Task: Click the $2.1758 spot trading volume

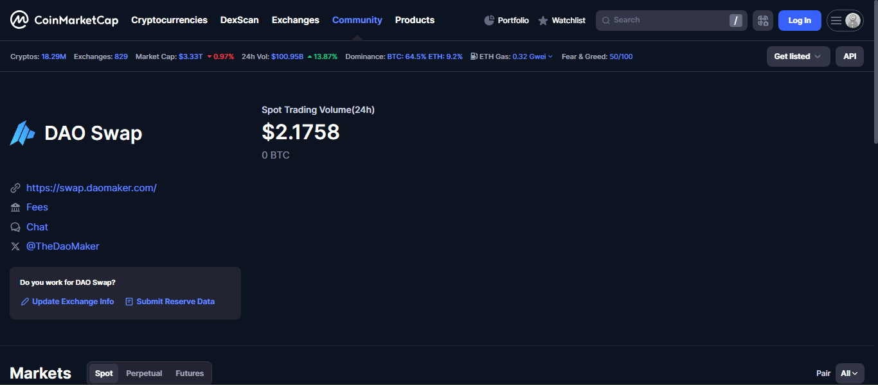Action: (301, 132)
